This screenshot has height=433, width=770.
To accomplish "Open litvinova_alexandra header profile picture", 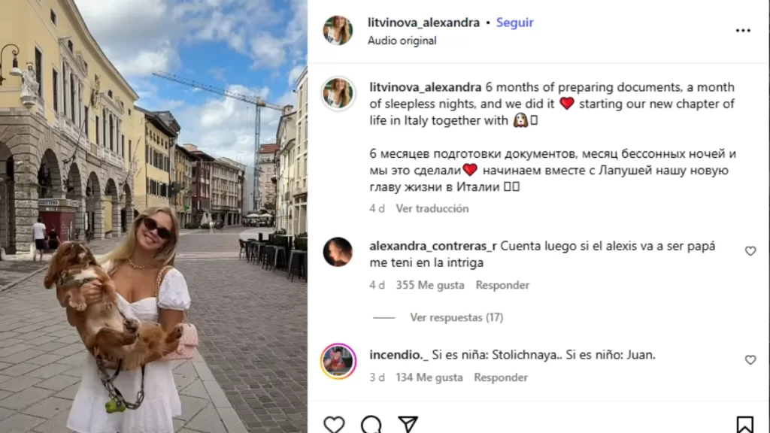I will point(338,30).
